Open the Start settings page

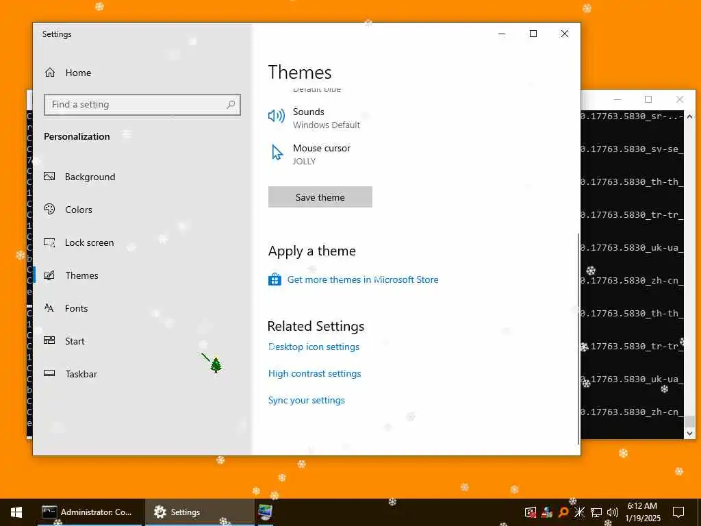tap(75, 341)
